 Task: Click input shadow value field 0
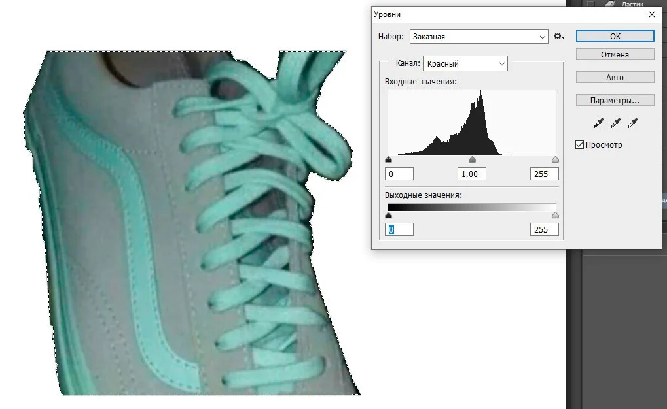pos(399,174)
